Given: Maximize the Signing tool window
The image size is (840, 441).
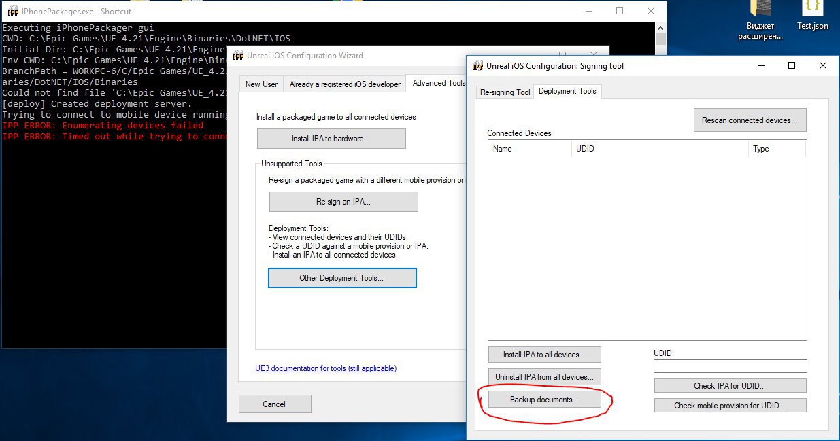Looking at the screenshot, I should click(792, 65).
